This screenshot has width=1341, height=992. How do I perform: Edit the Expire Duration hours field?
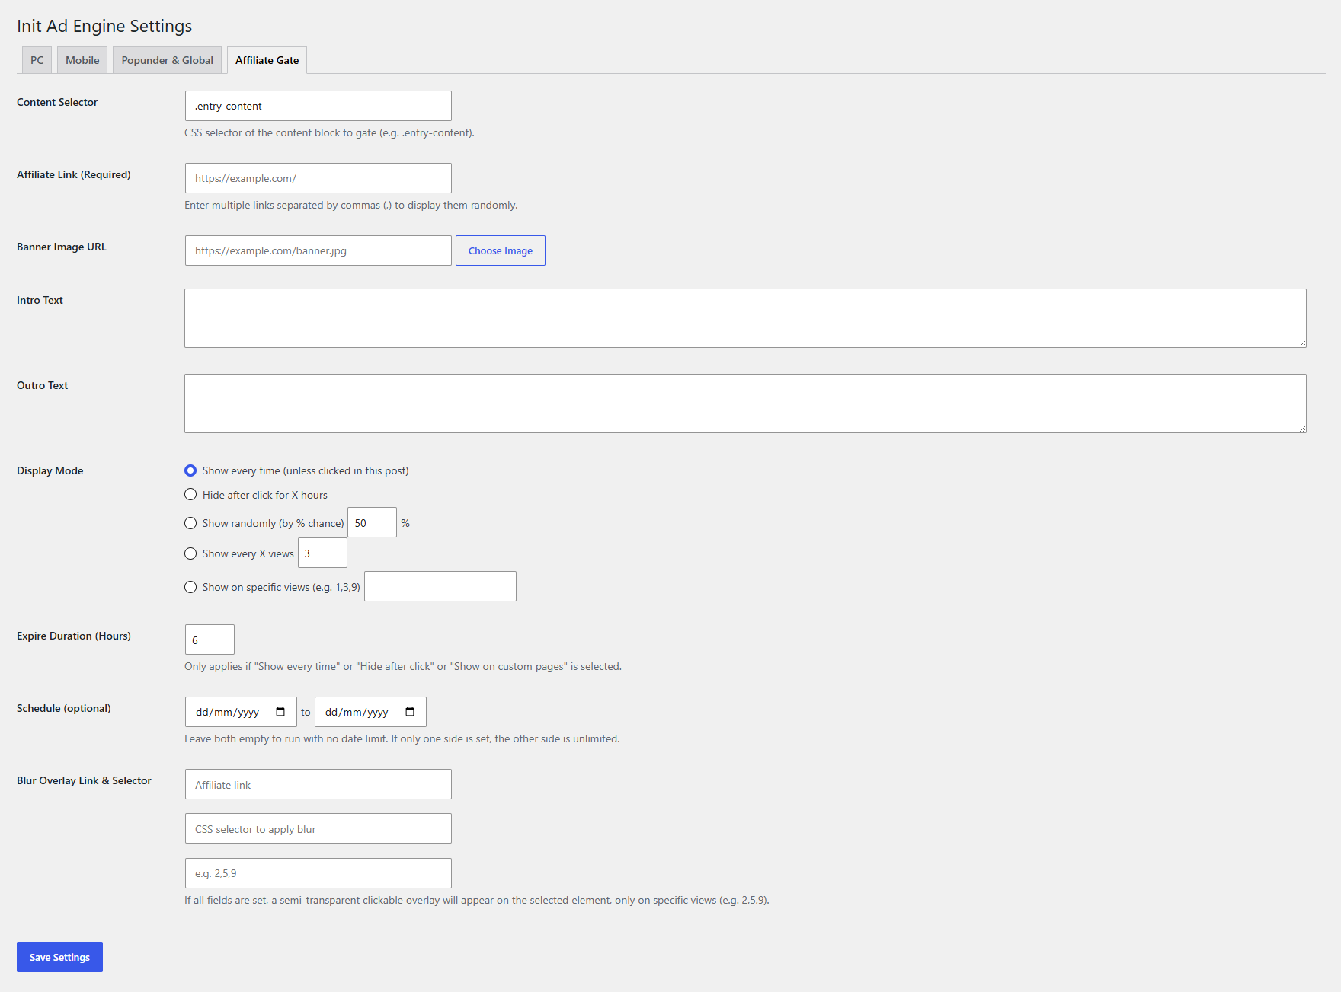pos(210,640)
